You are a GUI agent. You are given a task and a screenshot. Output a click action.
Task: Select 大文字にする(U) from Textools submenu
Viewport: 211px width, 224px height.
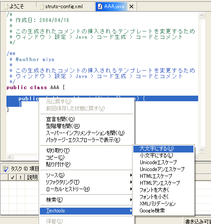163,149
